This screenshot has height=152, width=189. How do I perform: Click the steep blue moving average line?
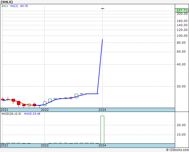click(x=100, y=67)
